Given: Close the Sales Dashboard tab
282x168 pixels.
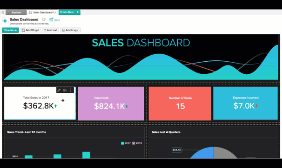Looking at the screenshot, I should point(55,13).
